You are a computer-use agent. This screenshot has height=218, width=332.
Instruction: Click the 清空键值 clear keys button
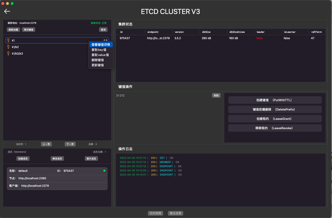pyautogui.click(x=29, y=29)
